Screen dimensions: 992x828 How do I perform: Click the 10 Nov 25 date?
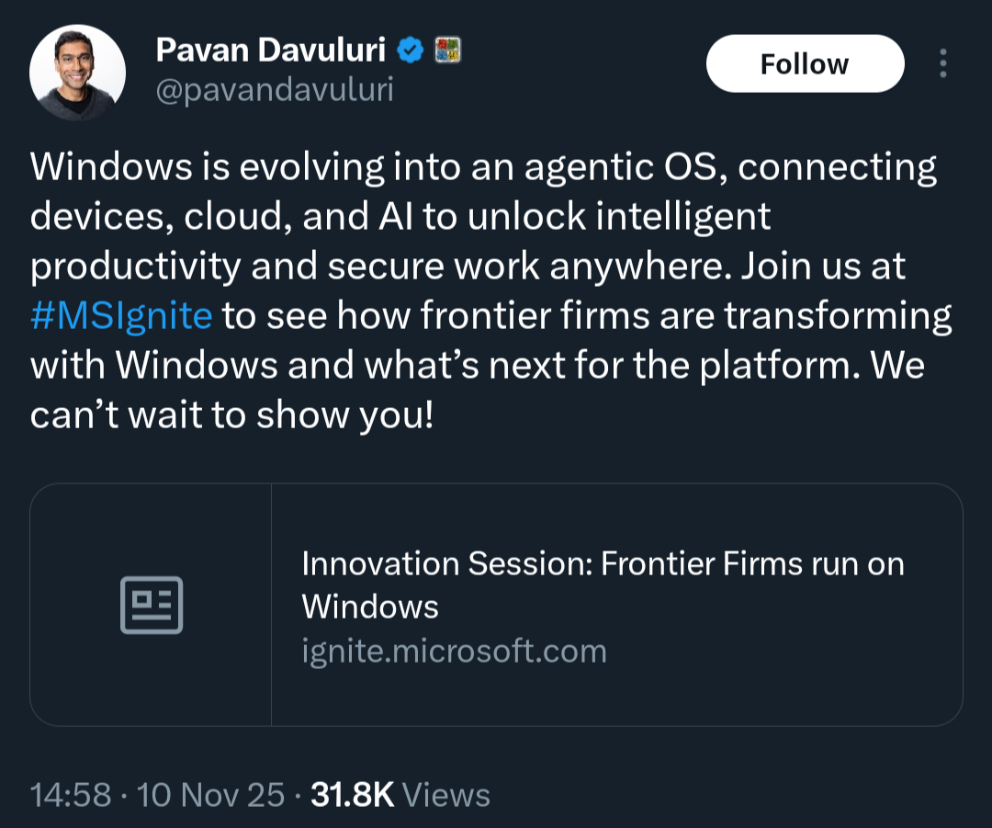pos(210,795)
